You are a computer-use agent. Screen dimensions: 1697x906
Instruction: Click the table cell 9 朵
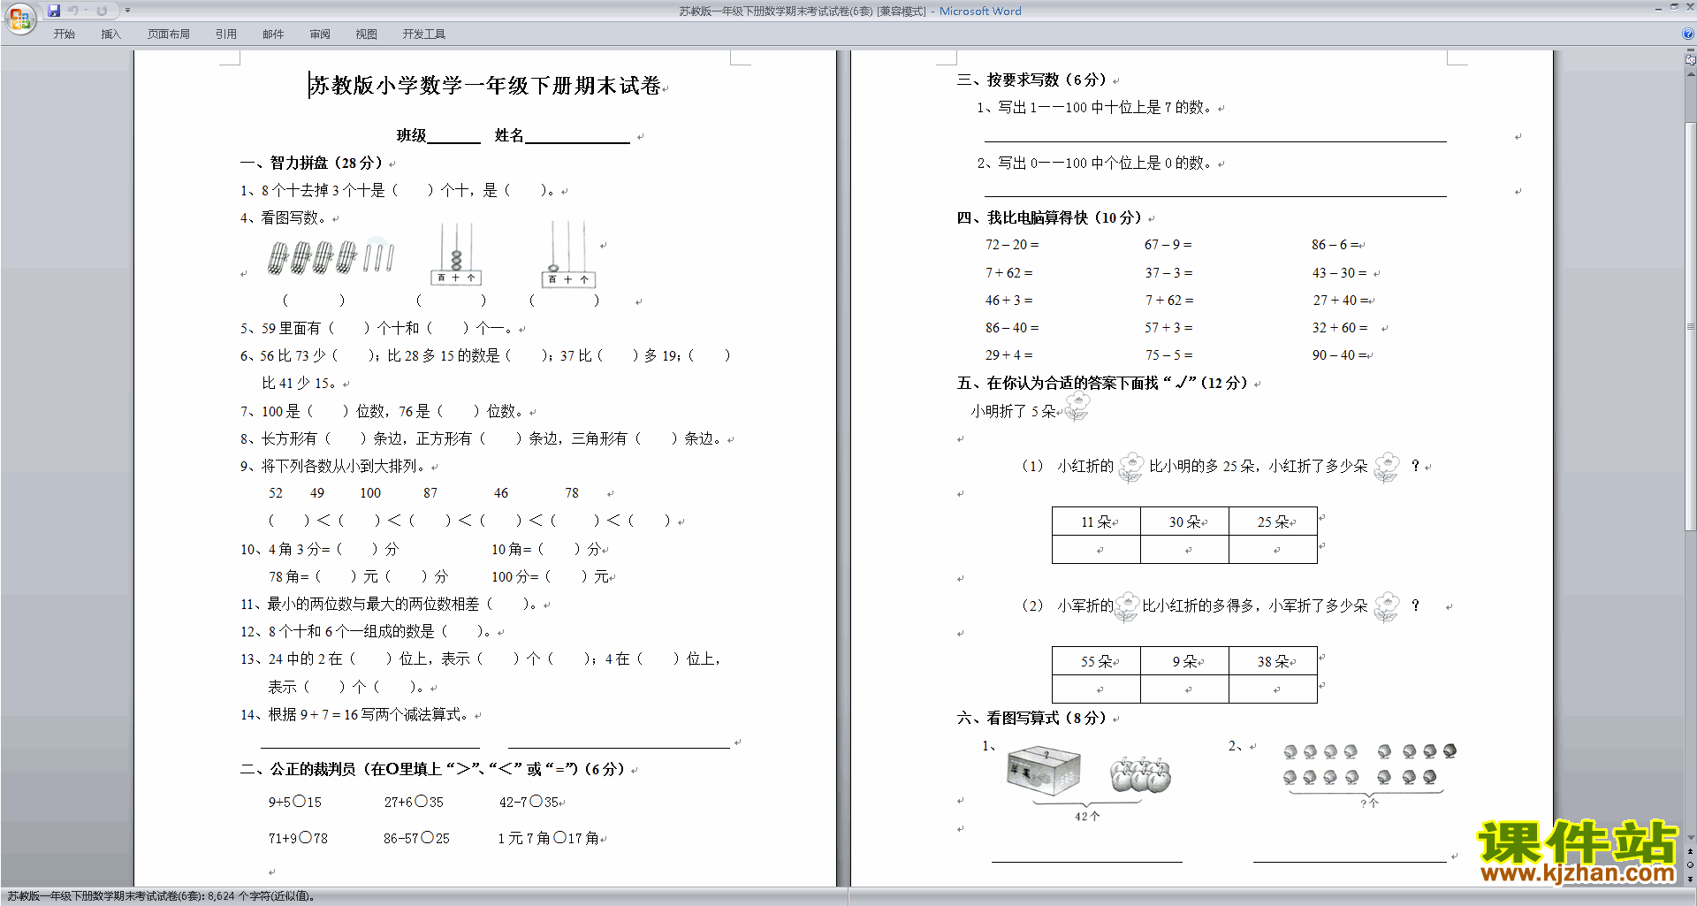(x=1184, y=661)
